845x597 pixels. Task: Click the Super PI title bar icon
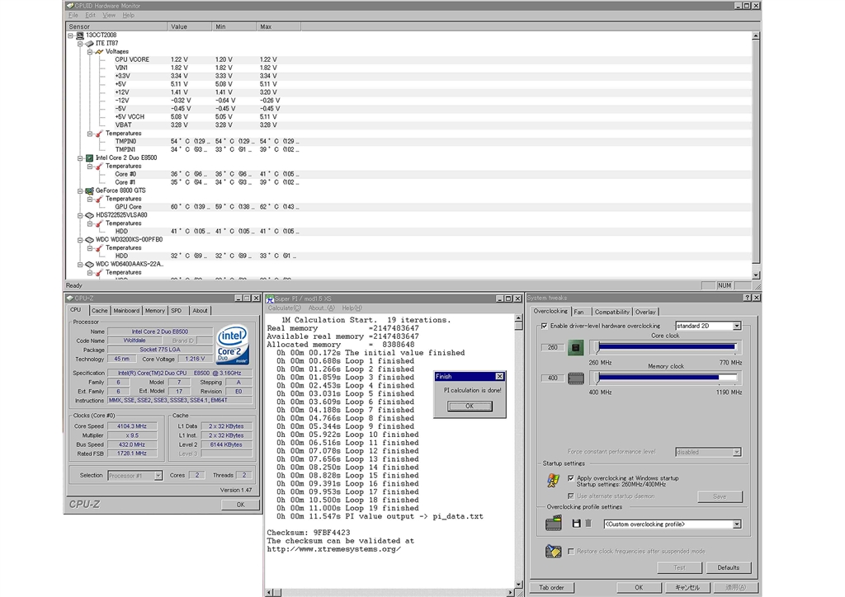tap(270, 298)
